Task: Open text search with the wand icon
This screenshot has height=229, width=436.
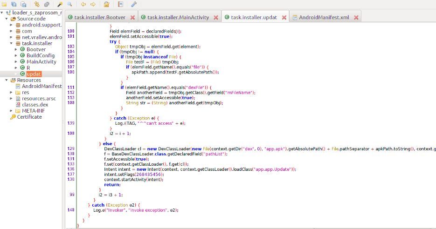Action: tap(60, 4)
